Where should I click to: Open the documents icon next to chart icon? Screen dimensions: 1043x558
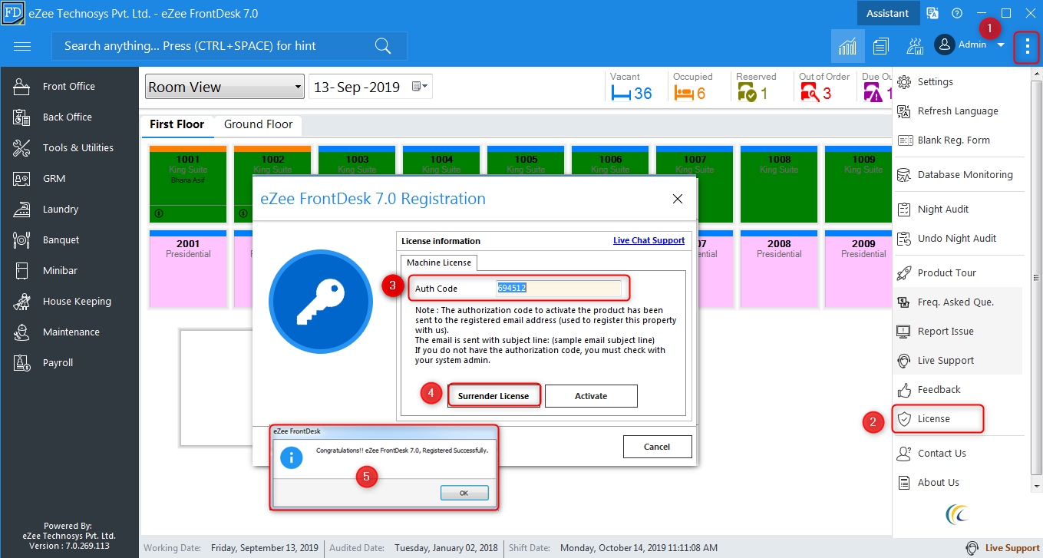coord(881,46)
